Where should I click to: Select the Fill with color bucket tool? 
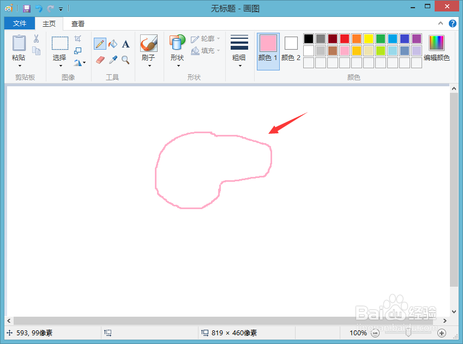pos(112,43)
